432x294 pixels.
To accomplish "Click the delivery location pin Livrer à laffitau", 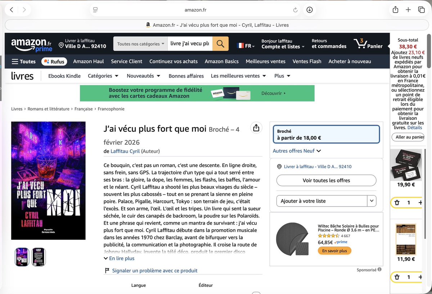I will [x=82, y=44].
